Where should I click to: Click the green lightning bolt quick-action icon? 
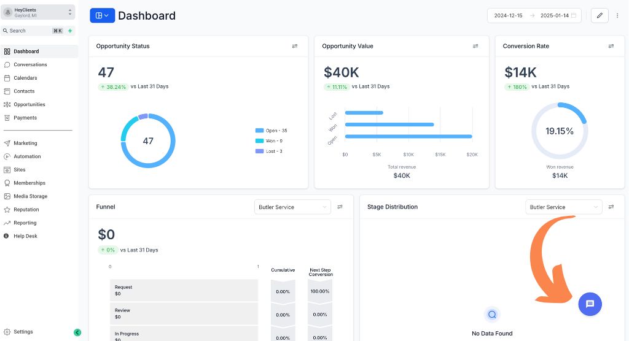70,31
